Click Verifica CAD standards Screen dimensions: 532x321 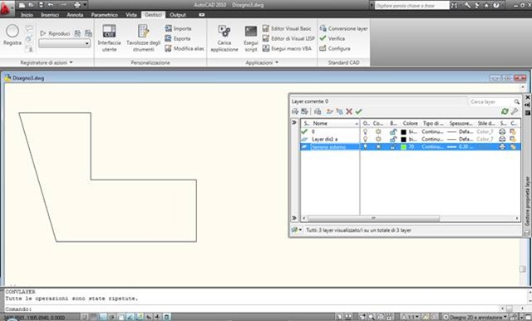point(332,38)
